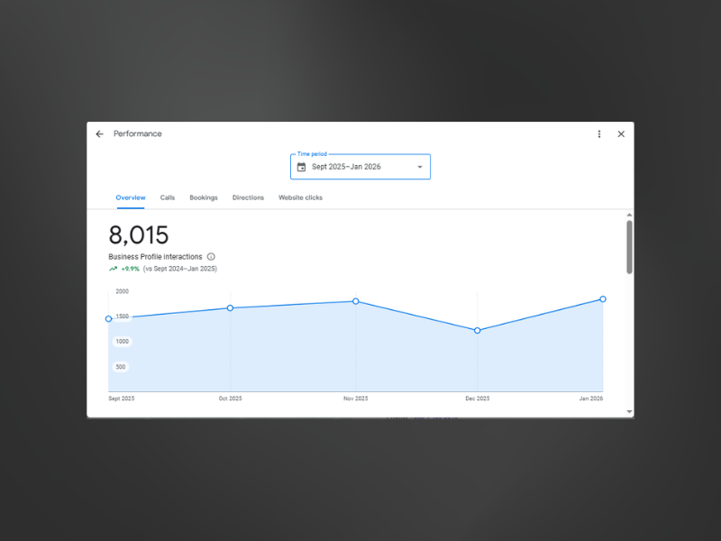Select the Sept 2025 data point on chart
721x541 pixels.
109,318
